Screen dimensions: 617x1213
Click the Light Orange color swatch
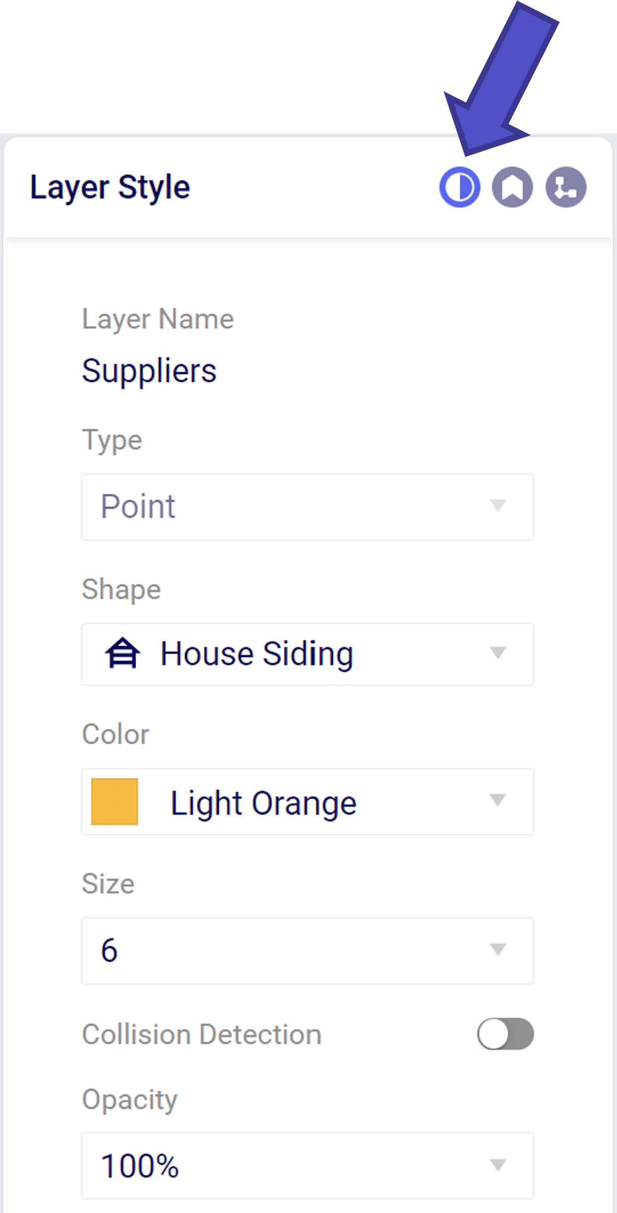[x=115, y=801]
